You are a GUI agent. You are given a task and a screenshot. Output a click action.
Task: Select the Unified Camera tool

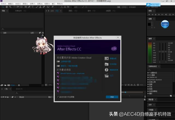[18, 7]
